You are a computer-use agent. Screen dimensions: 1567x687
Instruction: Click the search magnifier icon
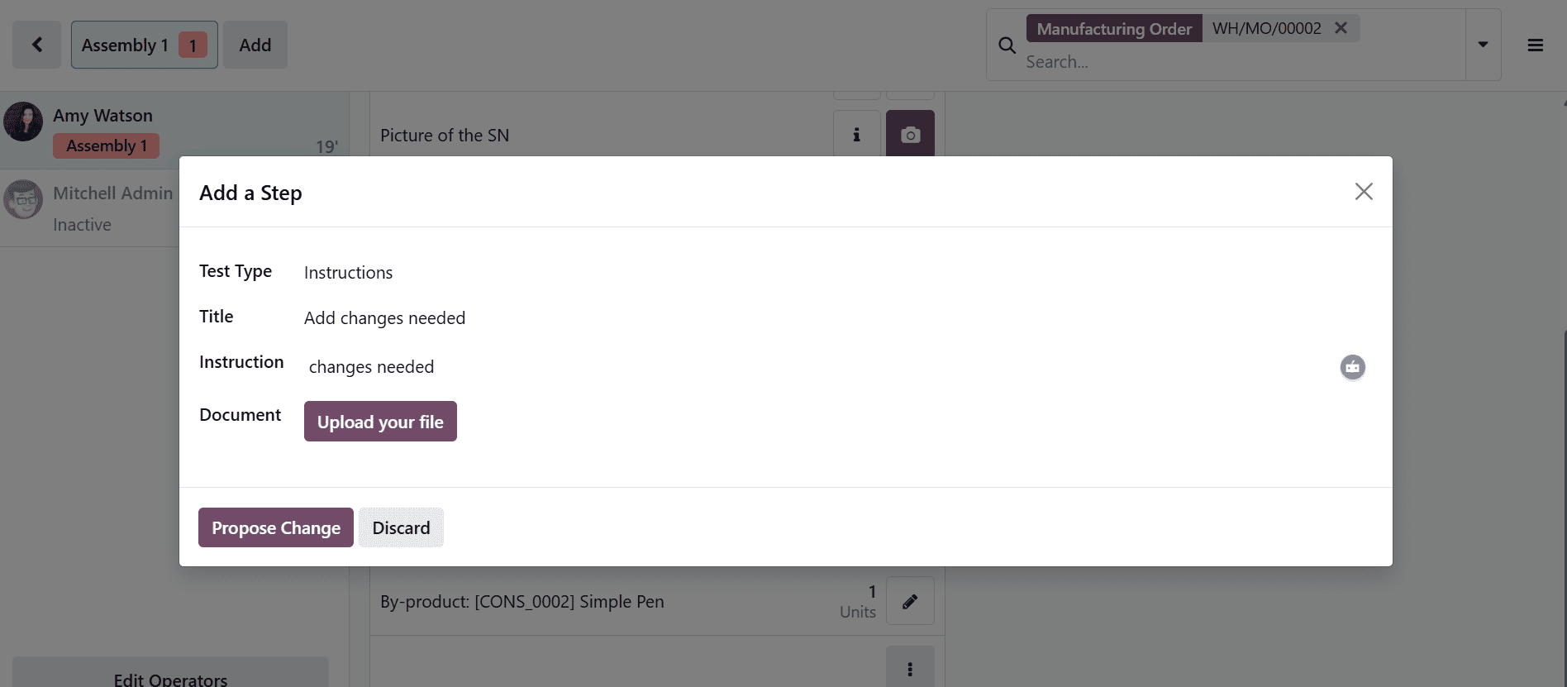coord(1007,45)
